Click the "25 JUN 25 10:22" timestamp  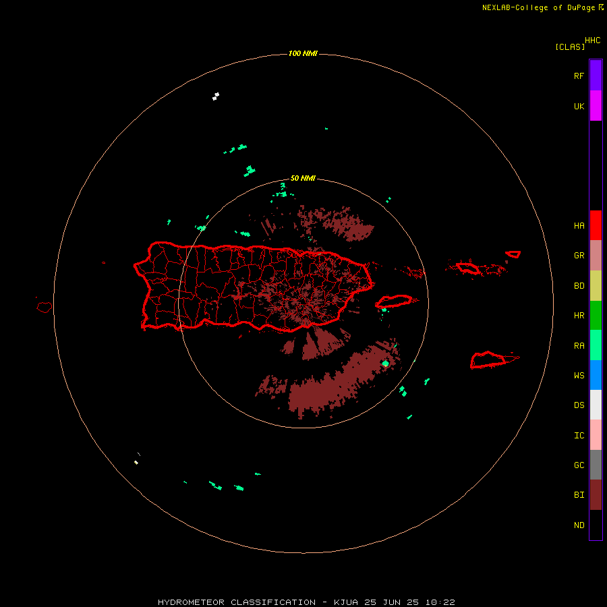409,602
